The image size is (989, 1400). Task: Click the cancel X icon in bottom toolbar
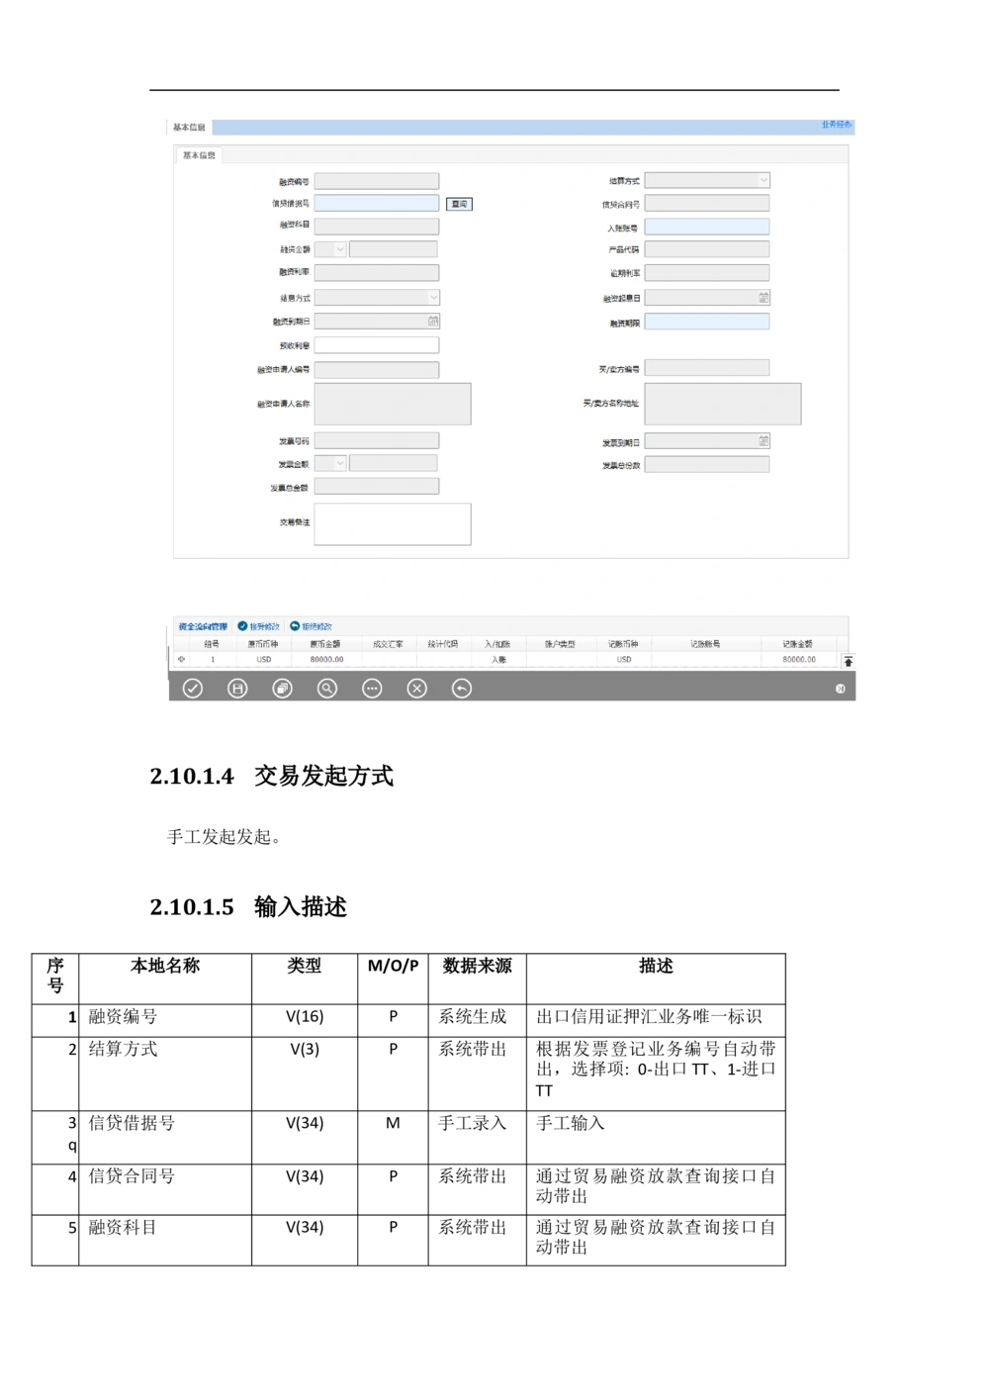coord(417,689)
